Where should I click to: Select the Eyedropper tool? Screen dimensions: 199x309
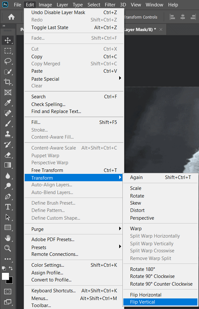[8, 103]
